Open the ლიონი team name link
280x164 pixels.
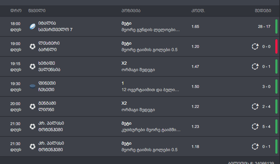[x=46, y=110]
